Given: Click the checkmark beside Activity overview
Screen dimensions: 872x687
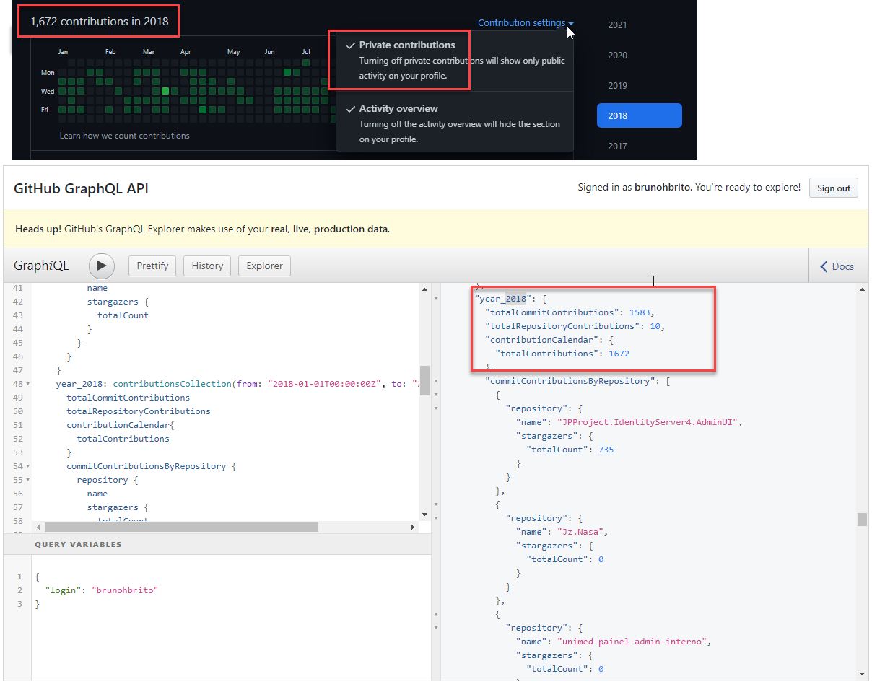Looking at the screenshot, I should click(x=350, y=108).
